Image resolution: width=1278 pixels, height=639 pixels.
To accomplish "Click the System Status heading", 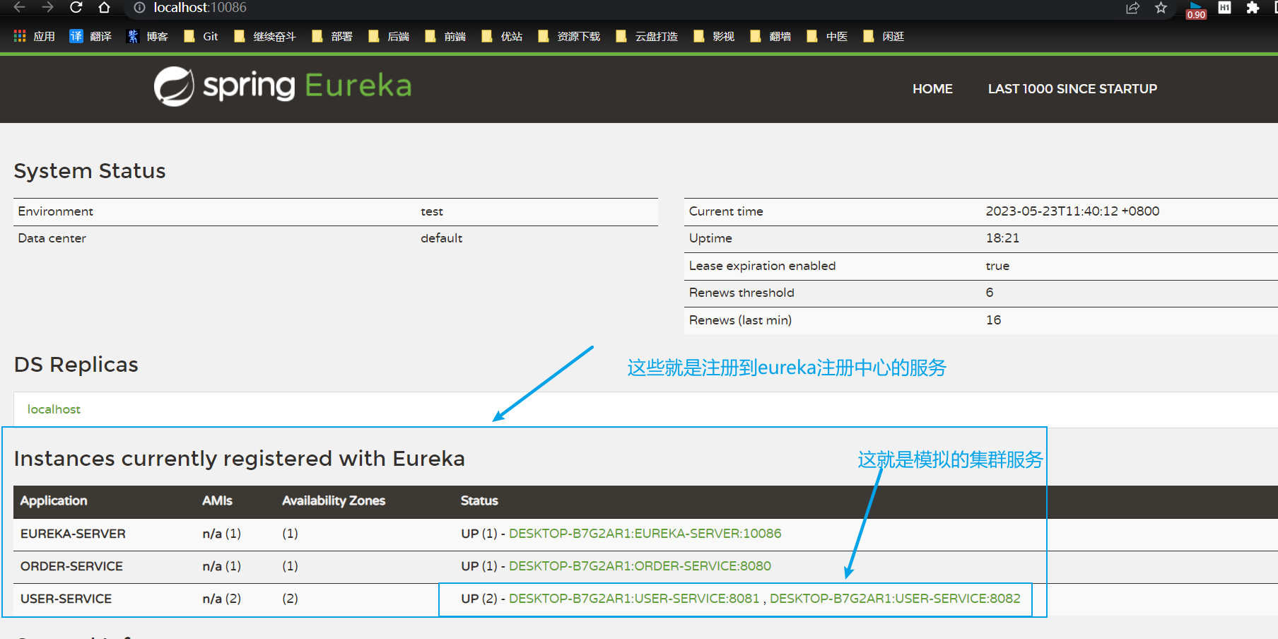I will click(x=90, y=171).
